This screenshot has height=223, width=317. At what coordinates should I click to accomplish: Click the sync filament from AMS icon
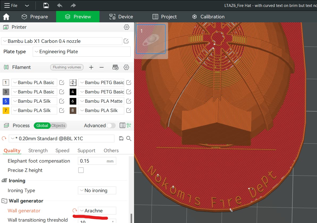(115, 67)
